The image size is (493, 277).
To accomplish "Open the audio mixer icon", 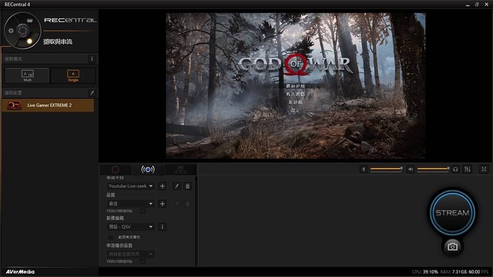I will click(467, 170).
